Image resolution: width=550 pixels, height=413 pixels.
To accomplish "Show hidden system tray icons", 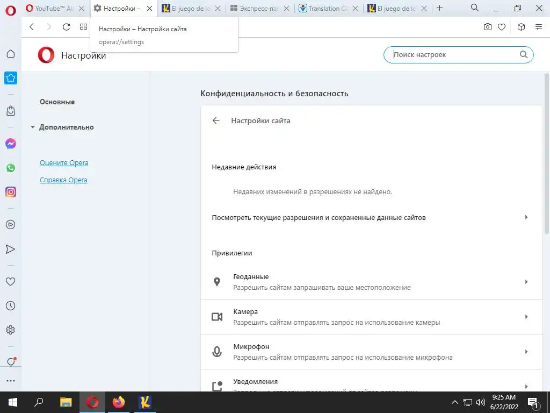I will click(454, 402).
